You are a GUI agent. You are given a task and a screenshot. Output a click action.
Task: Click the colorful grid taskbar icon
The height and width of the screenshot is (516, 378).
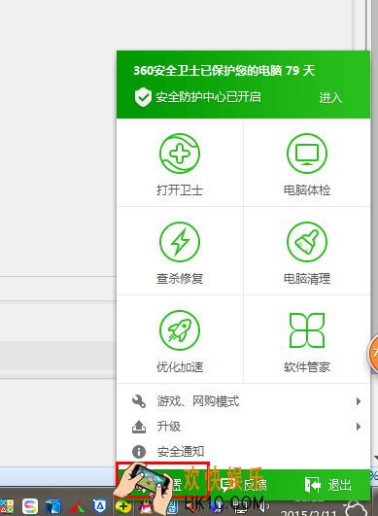[7, 507]
